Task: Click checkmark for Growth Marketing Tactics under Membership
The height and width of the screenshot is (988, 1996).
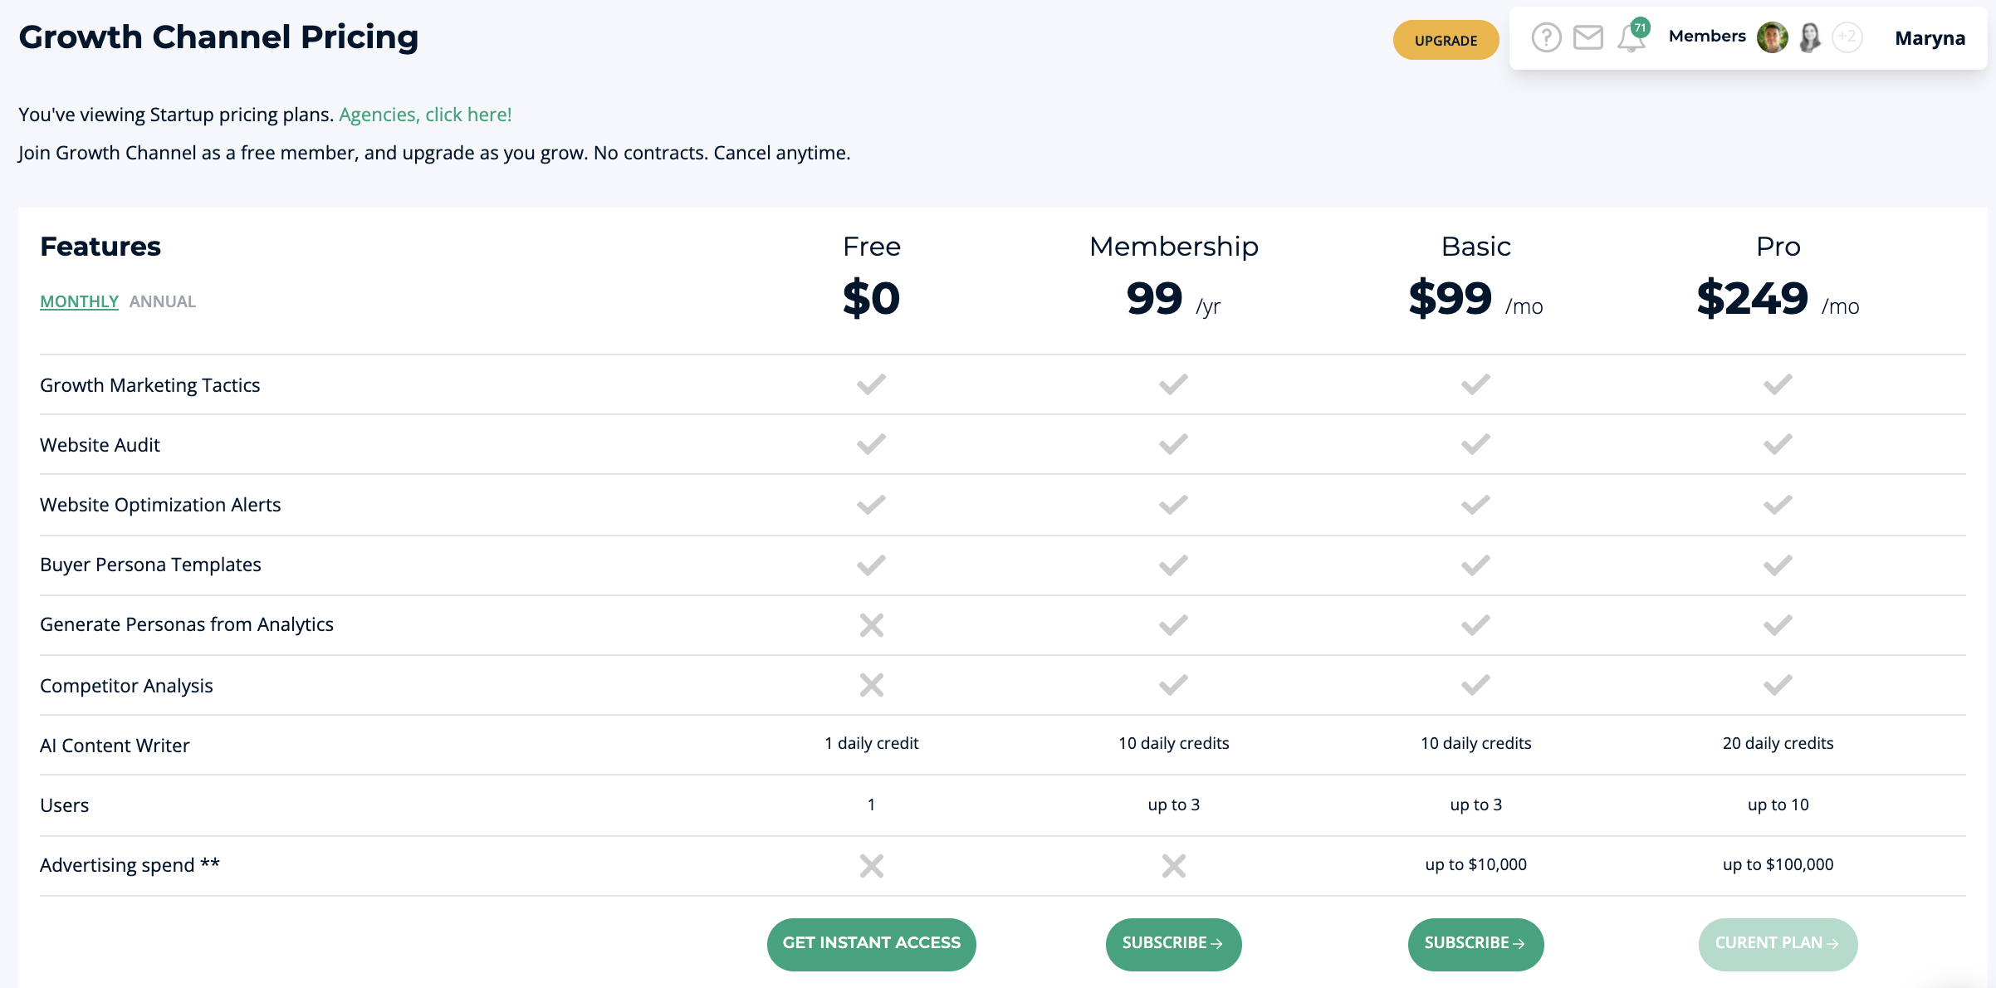Action: coord(1173,384)
